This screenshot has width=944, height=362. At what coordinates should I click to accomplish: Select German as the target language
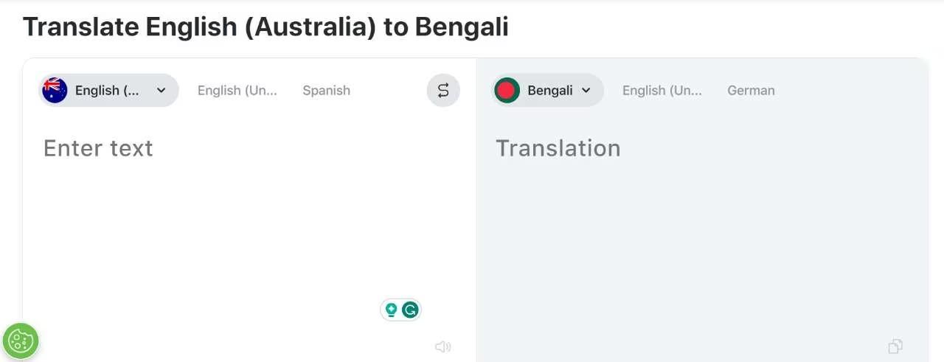[751, 91]
